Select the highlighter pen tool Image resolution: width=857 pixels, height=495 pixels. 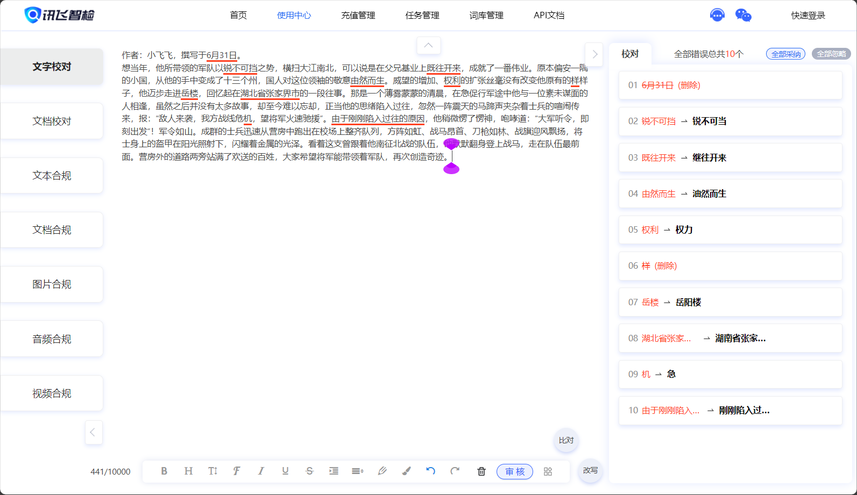point(383,471)
